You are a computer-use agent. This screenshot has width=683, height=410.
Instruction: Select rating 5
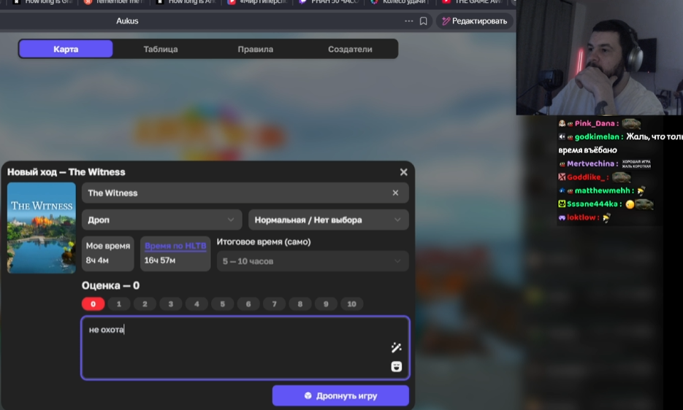(x=223, y=303)
